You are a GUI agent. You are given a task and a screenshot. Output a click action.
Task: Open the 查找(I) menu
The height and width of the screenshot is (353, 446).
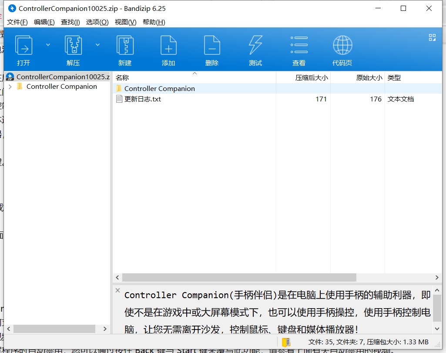coord(70,22)
